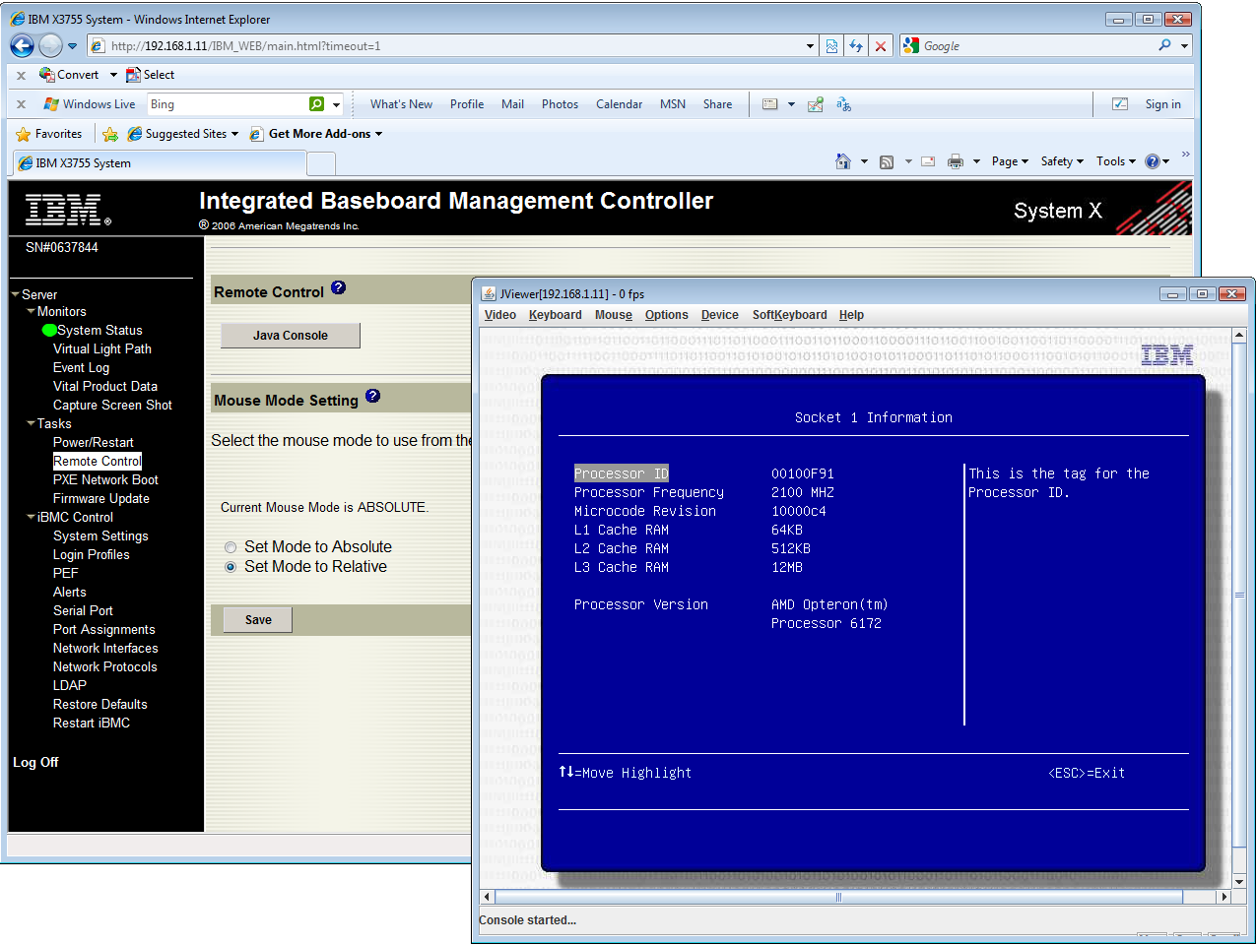The image size is (1257, 945).
Task: Open the JViewer SoftKeyboard menu
Action: [x=789, y=315]
